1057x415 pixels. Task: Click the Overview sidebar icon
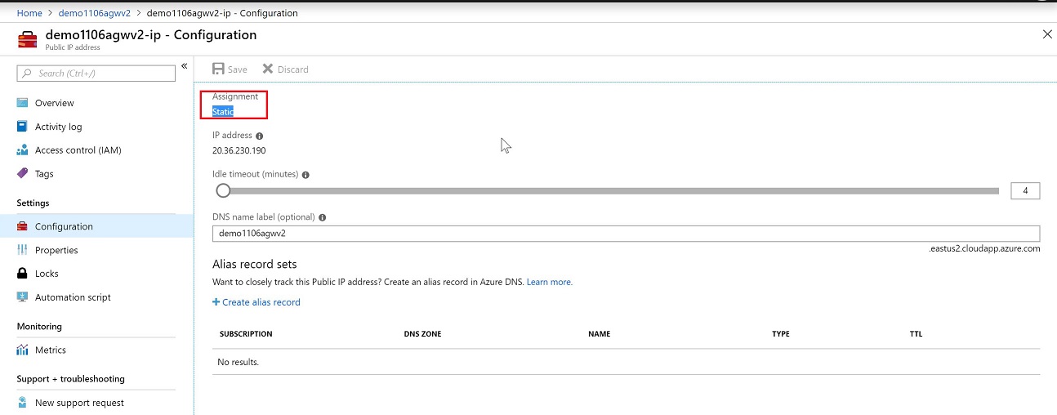pyautogui.click(x=23, y=103)
